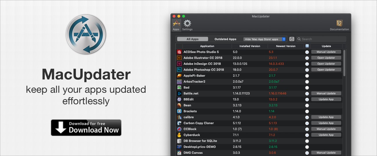Click the Download Now banner button
Image resolution: width=377 pixels, height=156 pixels.
(86, 128)
